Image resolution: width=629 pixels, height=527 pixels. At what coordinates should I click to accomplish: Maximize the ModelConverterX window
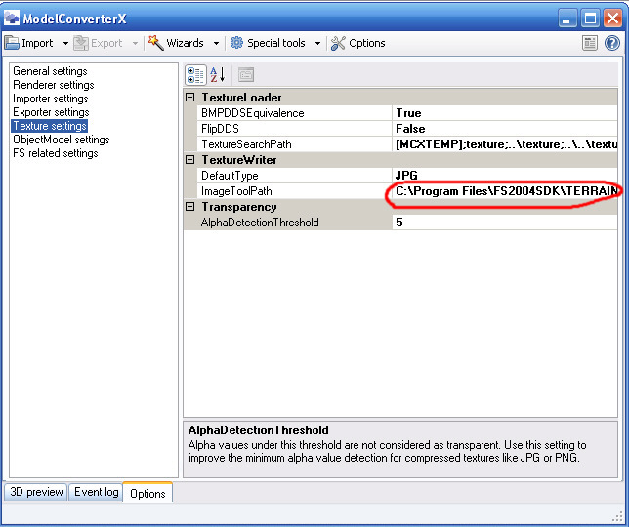590,19
